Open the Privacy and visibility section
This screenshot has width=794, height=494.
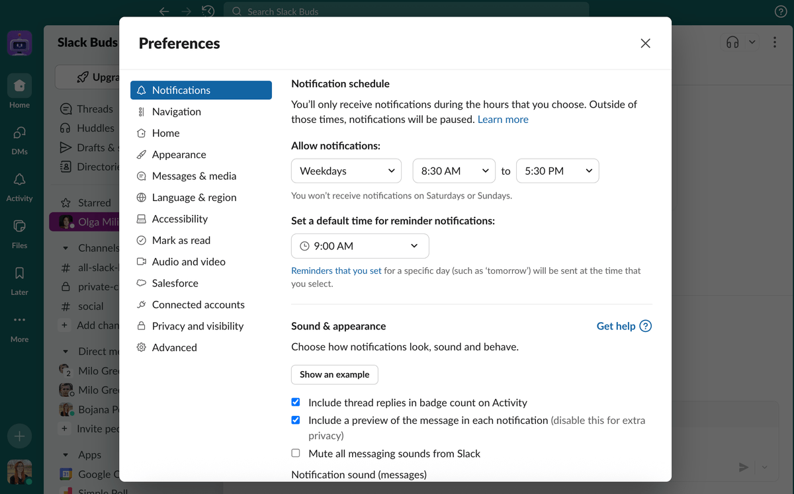click(197, 326)
